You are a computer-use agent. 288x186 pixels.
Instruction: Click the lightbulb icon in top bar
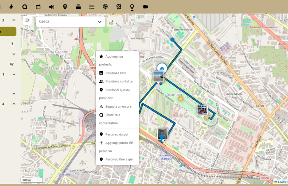(x=132, y=7)
